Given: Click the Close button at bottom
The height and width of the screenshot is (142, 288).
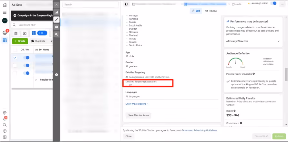Looking at the screenshot, I should point(129,136).
